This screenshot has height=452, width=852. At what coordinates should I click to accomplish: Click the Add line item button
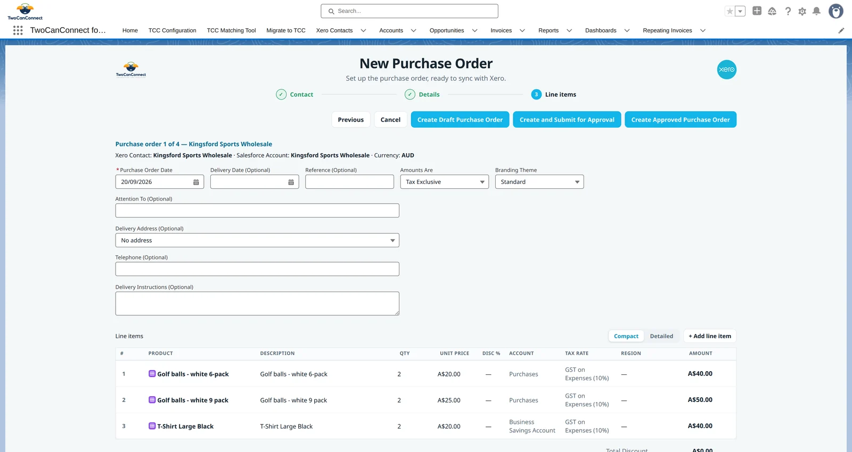[710, 336]
